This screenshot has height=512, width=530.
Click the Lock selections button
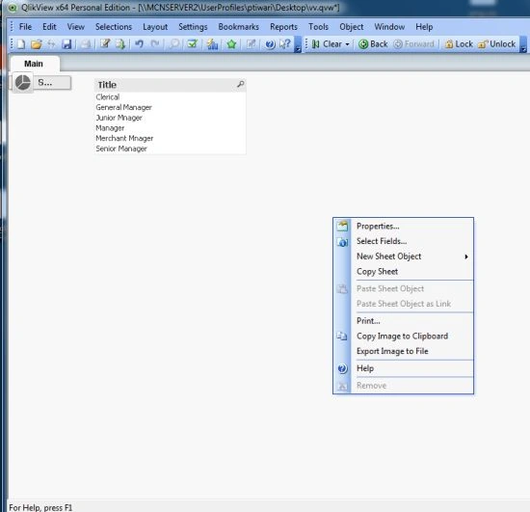click(x=459, y=44)
